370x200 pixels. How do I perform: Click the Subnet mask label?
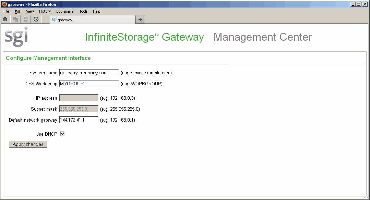(x=44, y=109)
